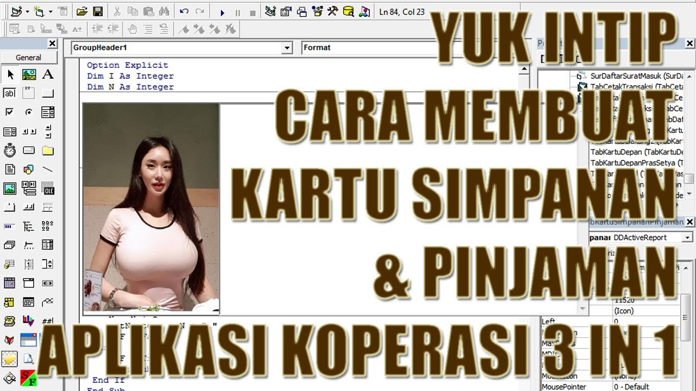Select TabKartuDepan in project tree

click(636, 152)
